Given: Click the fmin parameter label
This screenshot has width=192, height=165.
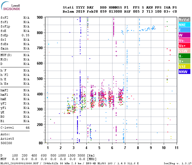Looking at the screenshot, I should pos(4,48).
